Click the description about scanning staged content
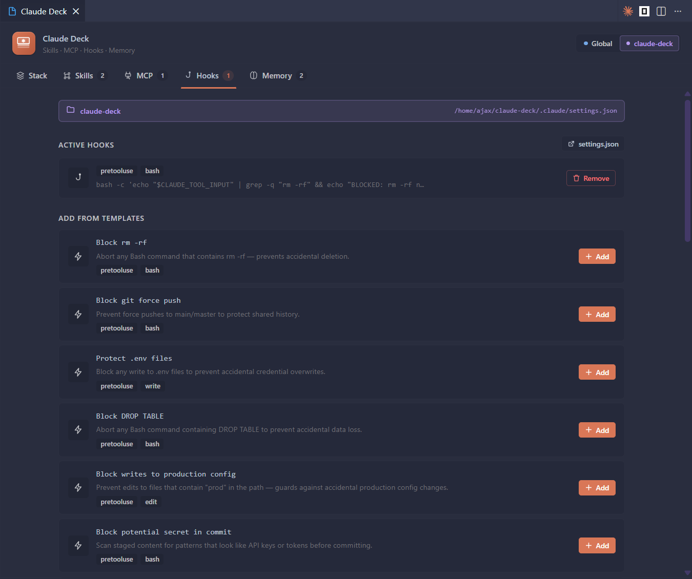Image resolution: width=692 pixels, height=579 pixels. tap(234, 545)
